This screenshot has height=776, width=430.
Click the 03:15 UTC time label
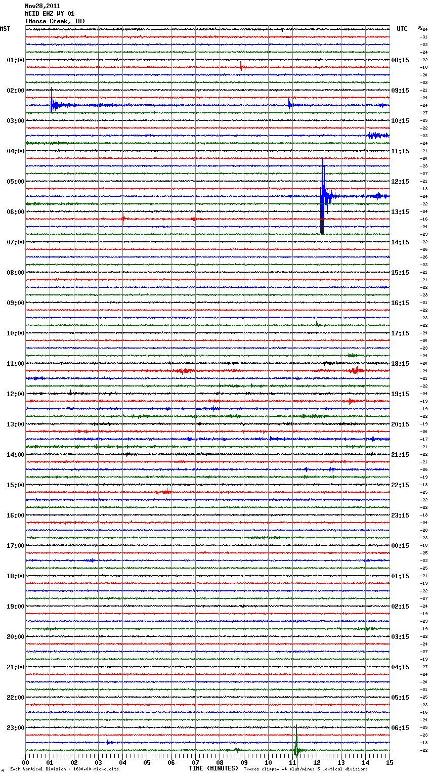click(x=400, y=637)
